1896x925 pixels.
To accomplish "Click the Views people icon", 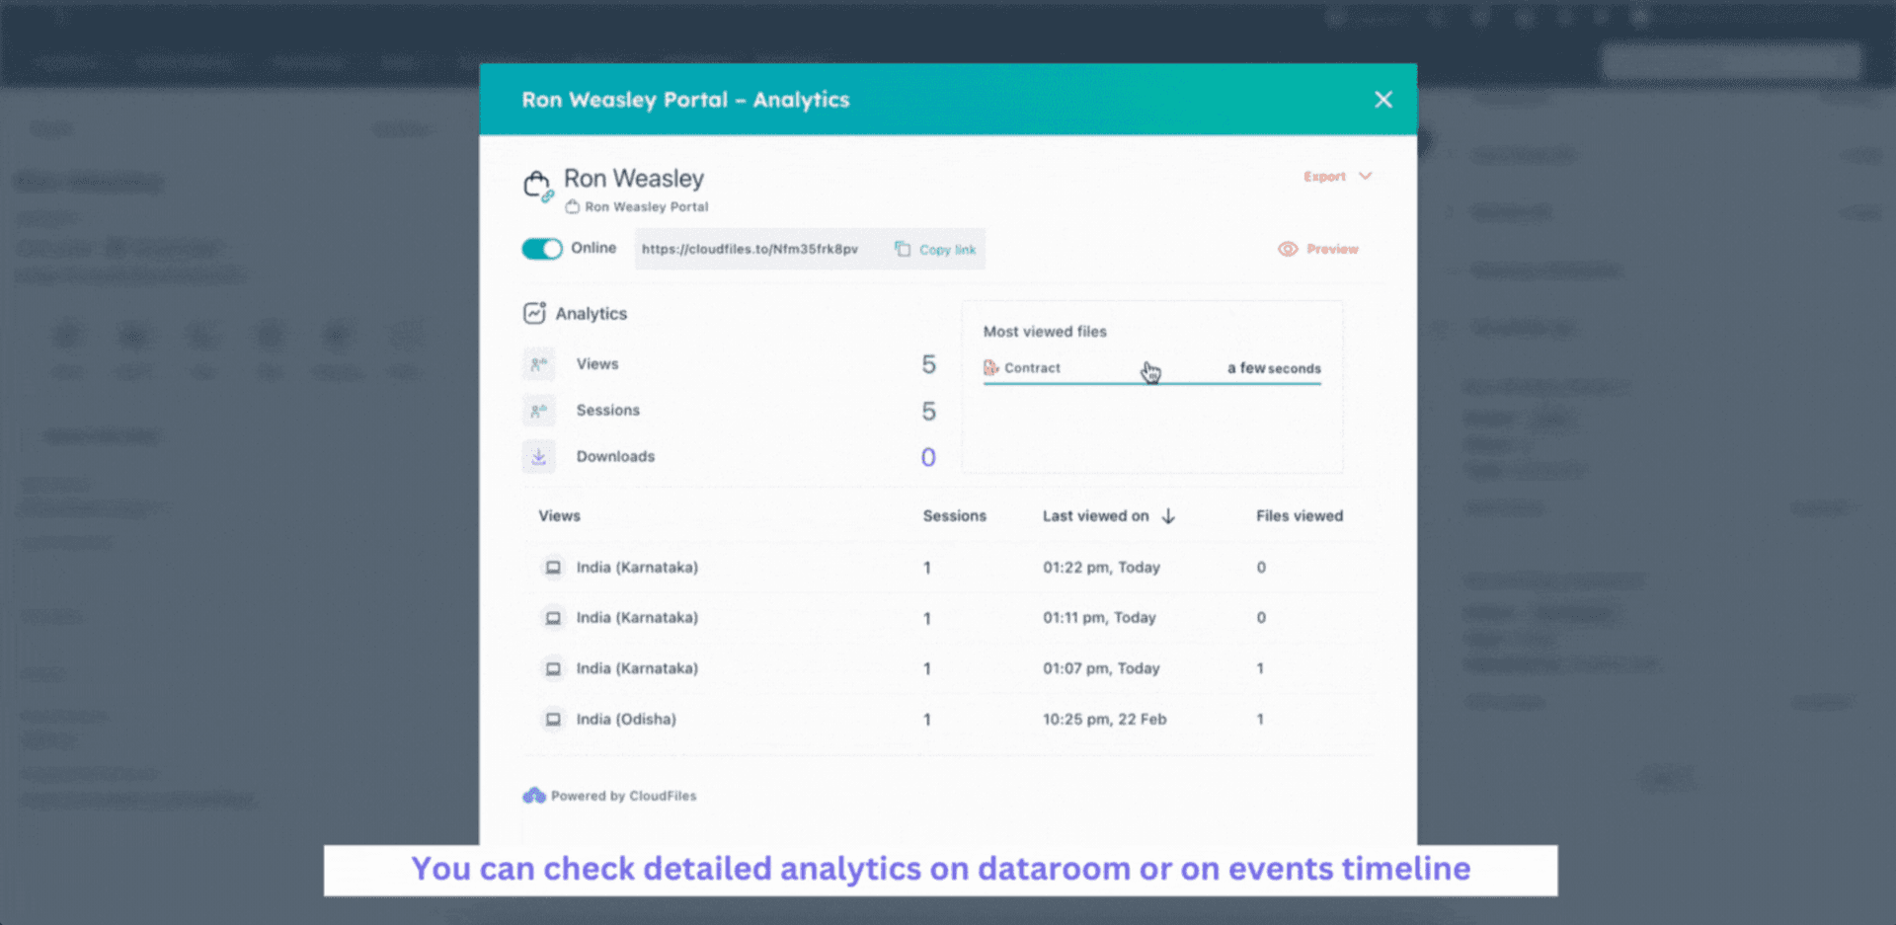I will pyautogui.click(x=538, y=364).
